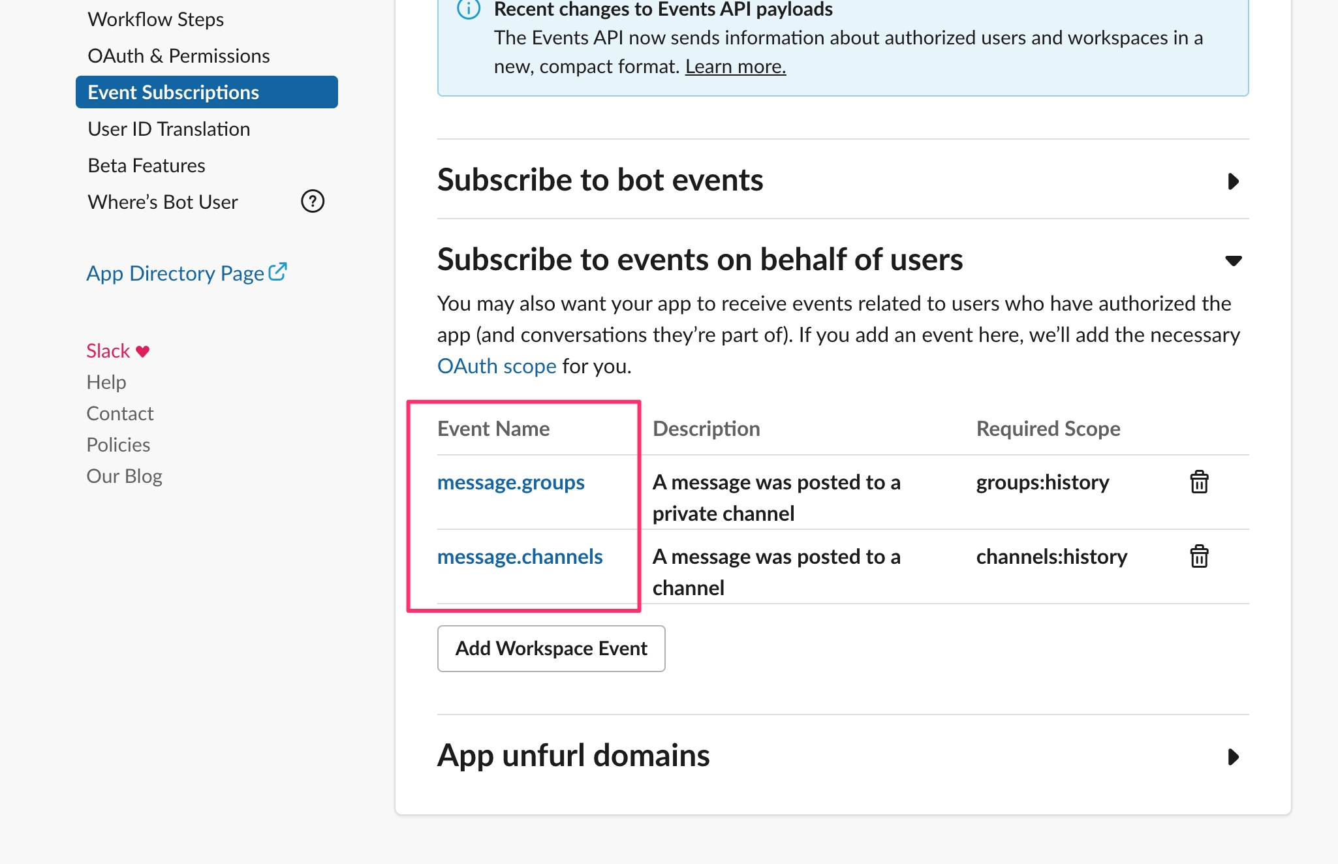Expand the Subscribe to bot events section
The width and height of the screenshot is (1338, 864).
coord(1233,181)
